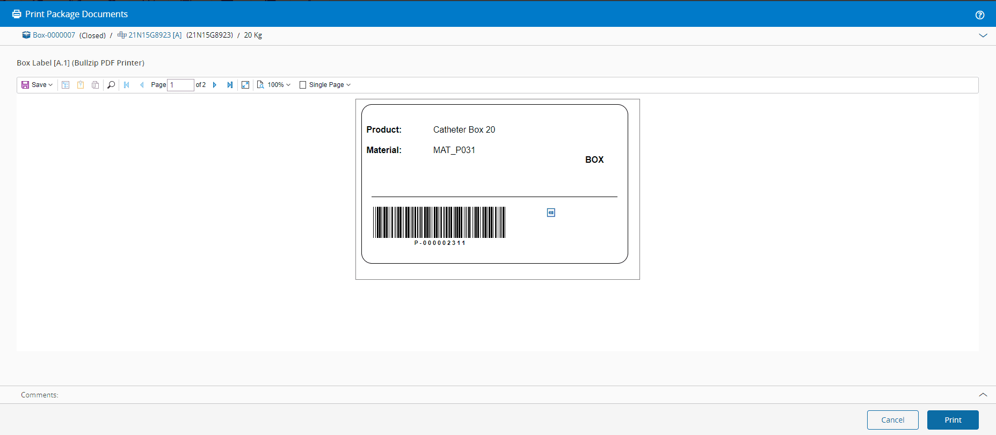Open the Box-0000007 link
Image resolution: width=996 pixels, height=435 pixels.
(x=54, y=35)
